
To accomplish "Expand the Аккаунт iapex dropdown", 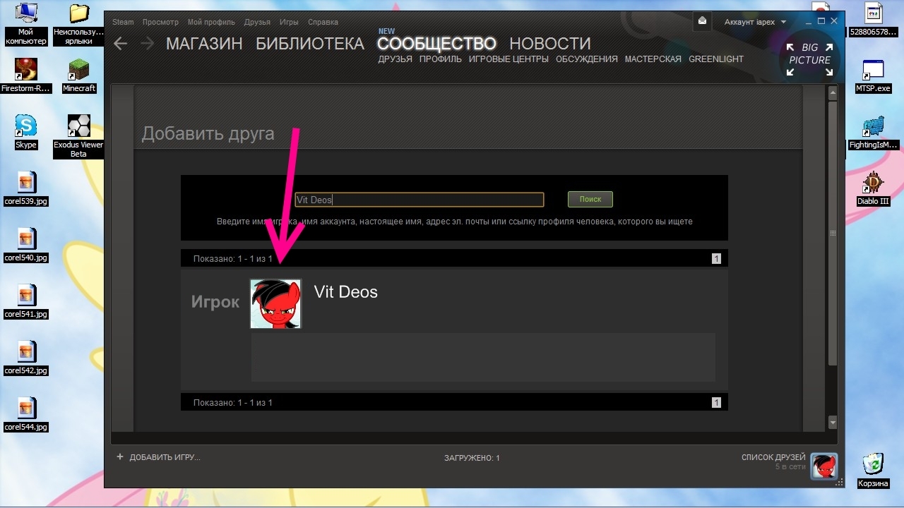I will click(x=755, y=23).
